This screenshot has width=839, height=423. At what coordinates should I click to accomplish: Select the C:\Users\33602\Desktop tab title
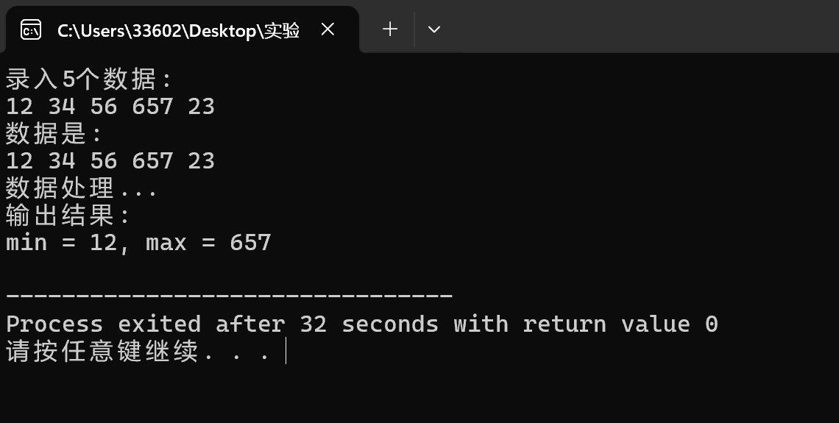tap(178, 30)
